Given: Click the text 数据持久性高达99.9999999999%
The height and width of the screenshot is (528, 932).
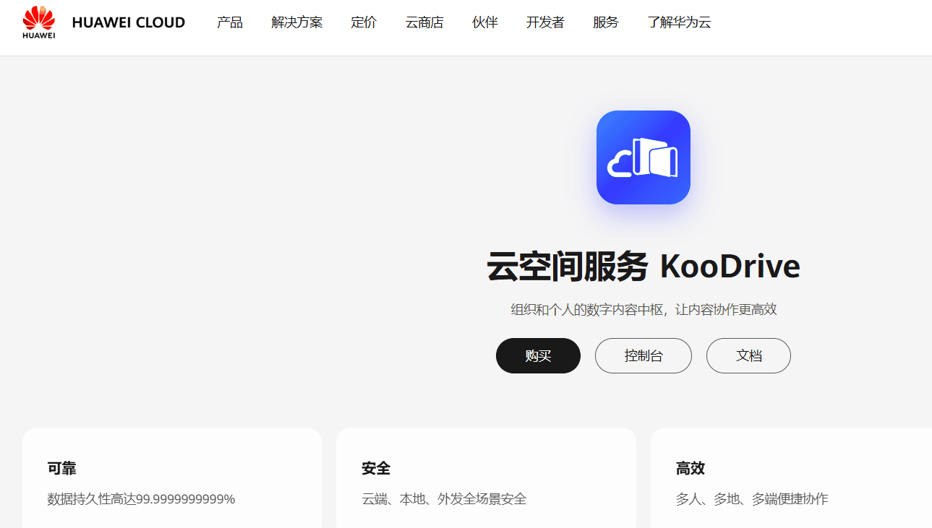Looking at the screenshot, I should point(141,499).
